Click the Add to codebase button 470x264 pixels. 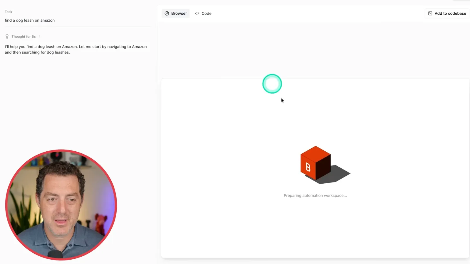[x=447, y=13]
